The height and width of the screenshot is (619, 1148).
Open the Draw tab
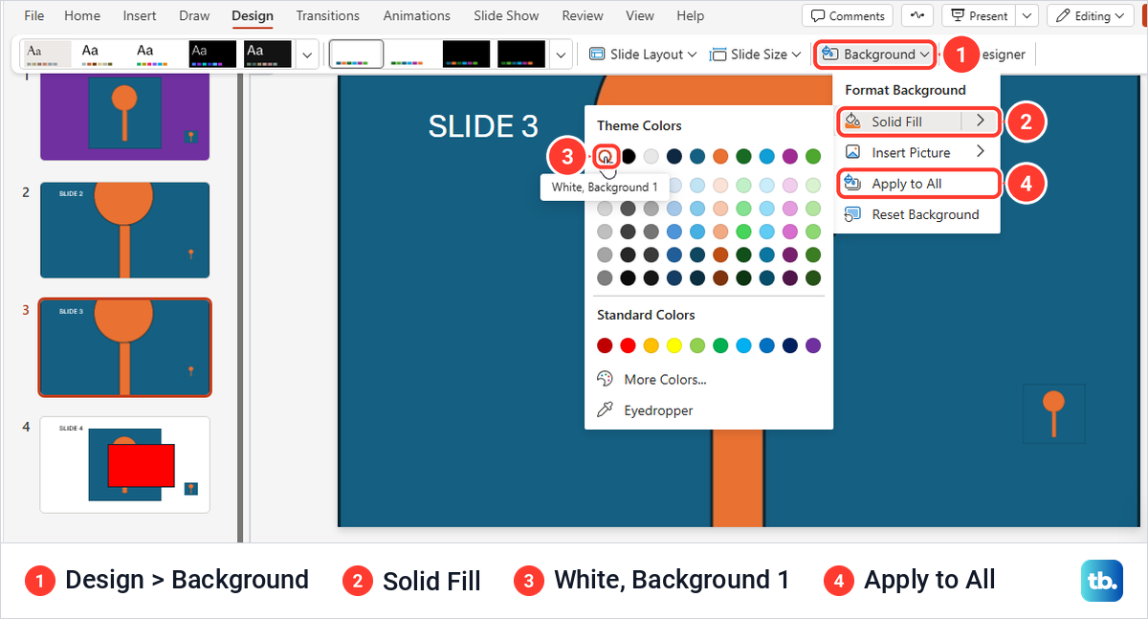[x=194, y=15]
